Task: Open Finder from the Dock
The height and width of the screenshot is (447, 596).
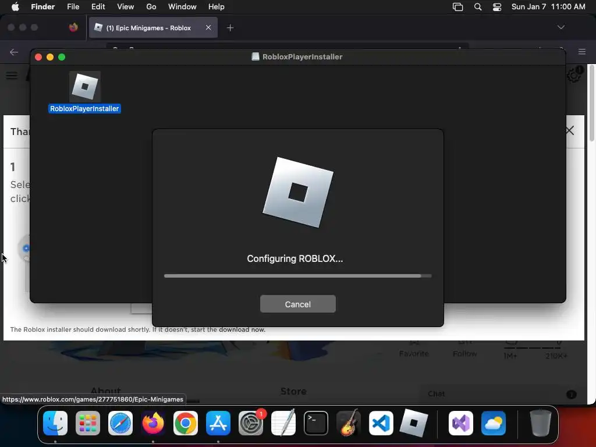Action: [x=55, y=423]
